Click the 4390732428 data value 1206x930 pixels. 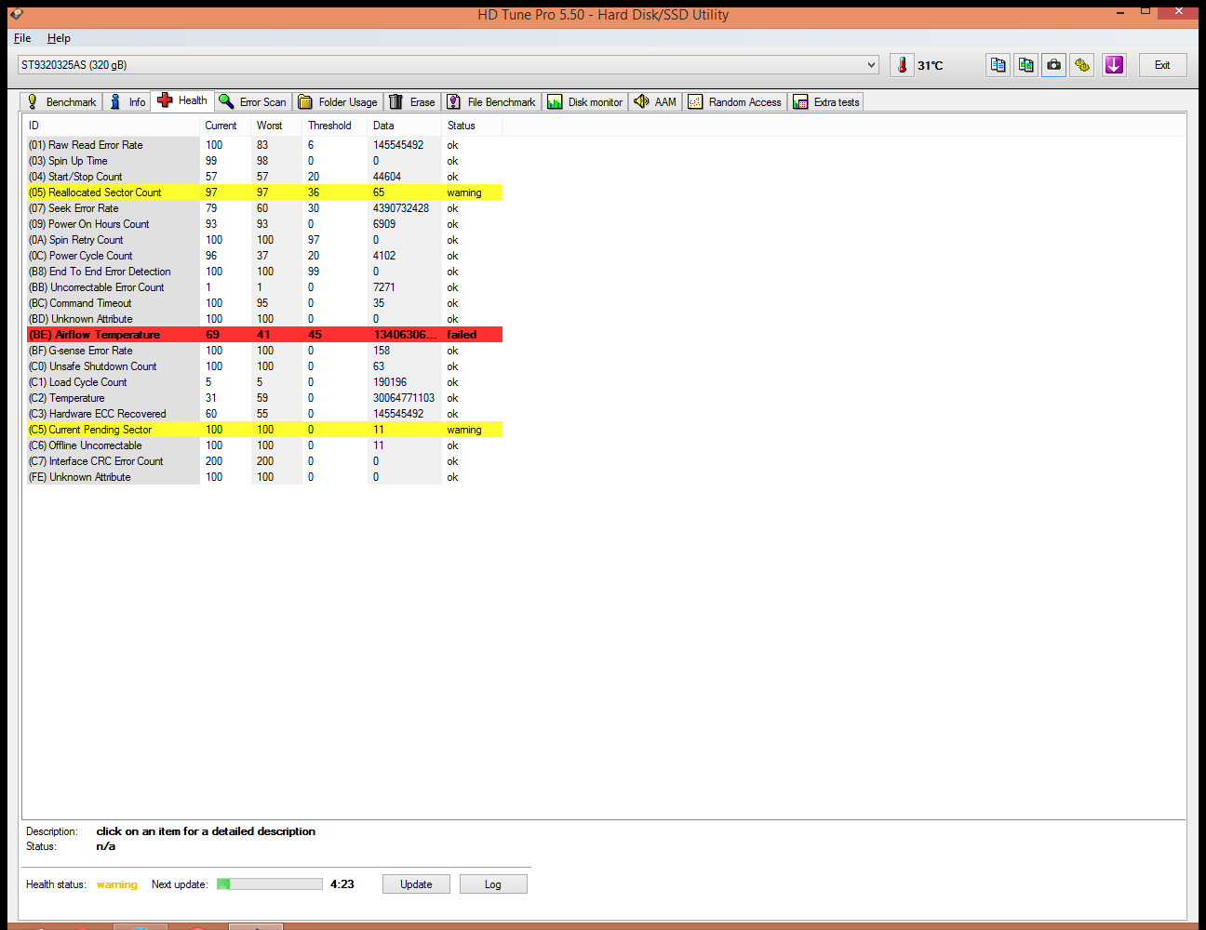point(401,208)
